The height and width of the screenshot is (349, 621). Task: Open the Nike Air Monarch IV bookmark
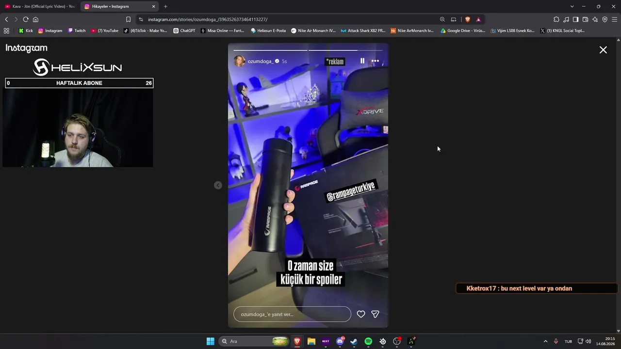click(313, 31)
